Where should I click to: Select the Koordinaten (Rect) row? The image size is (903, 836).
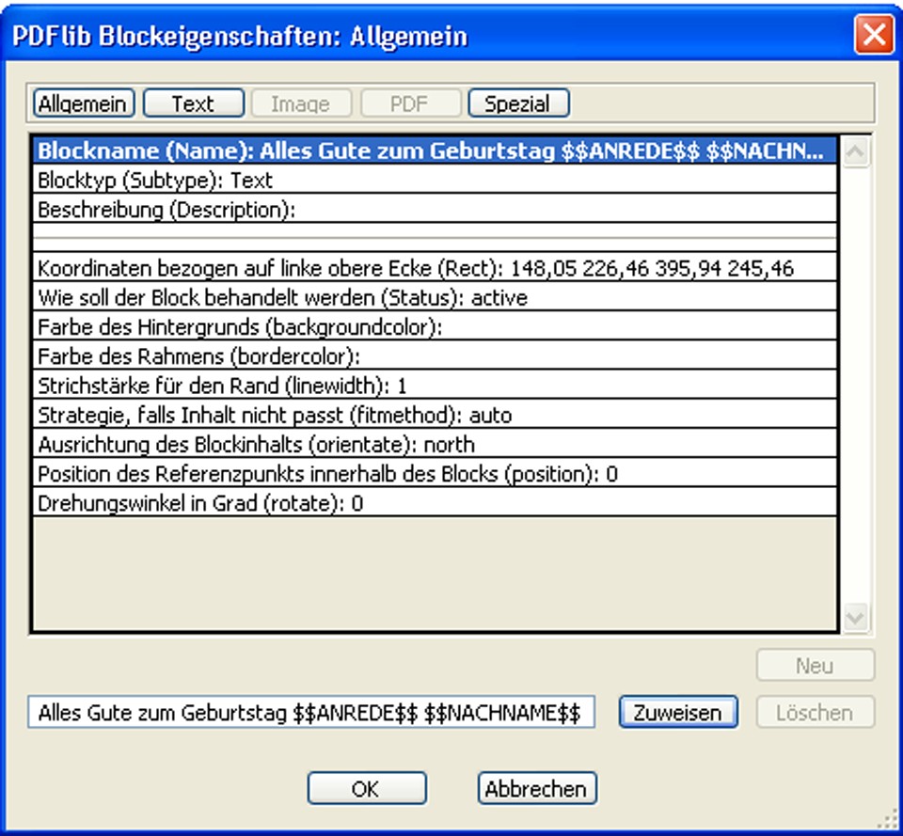tap(435, 268)
